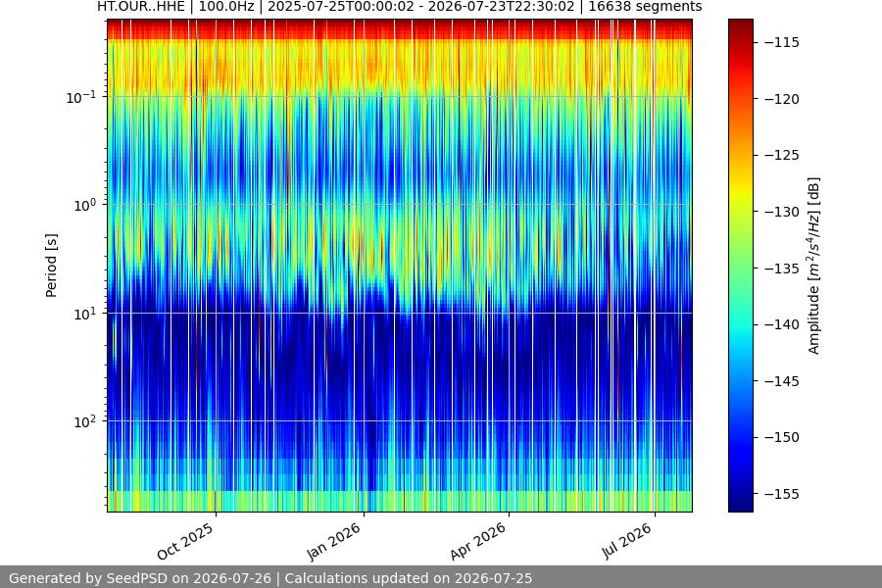The image size is (882, 588).
Task: Click the colorbar Amplitude [dB] label
Action: [814, 266]
